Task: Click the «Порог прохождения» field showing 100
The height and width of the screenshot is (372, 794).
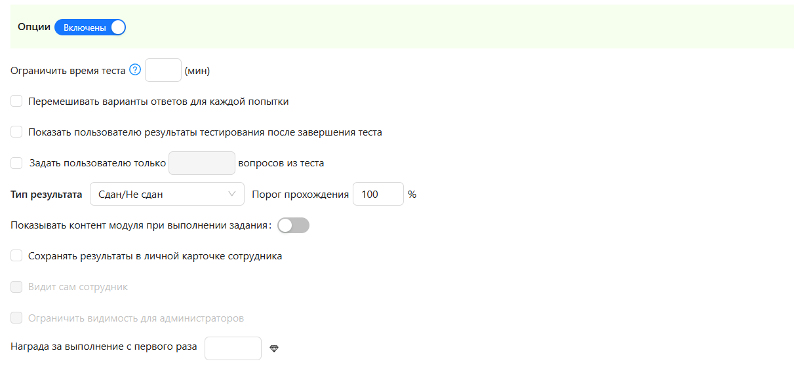Action: click(x=378, y=194)
